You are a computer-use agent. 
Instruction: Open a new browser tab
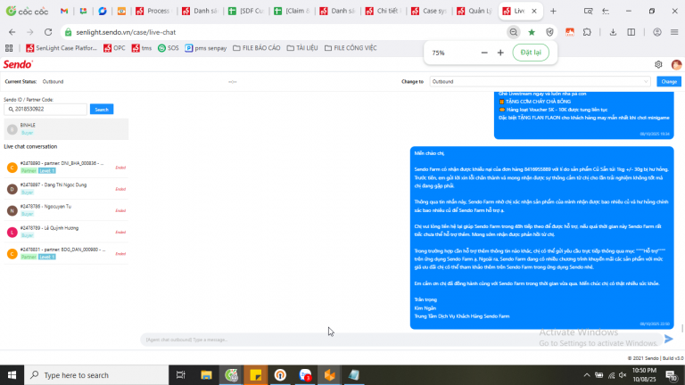point(553,12)
